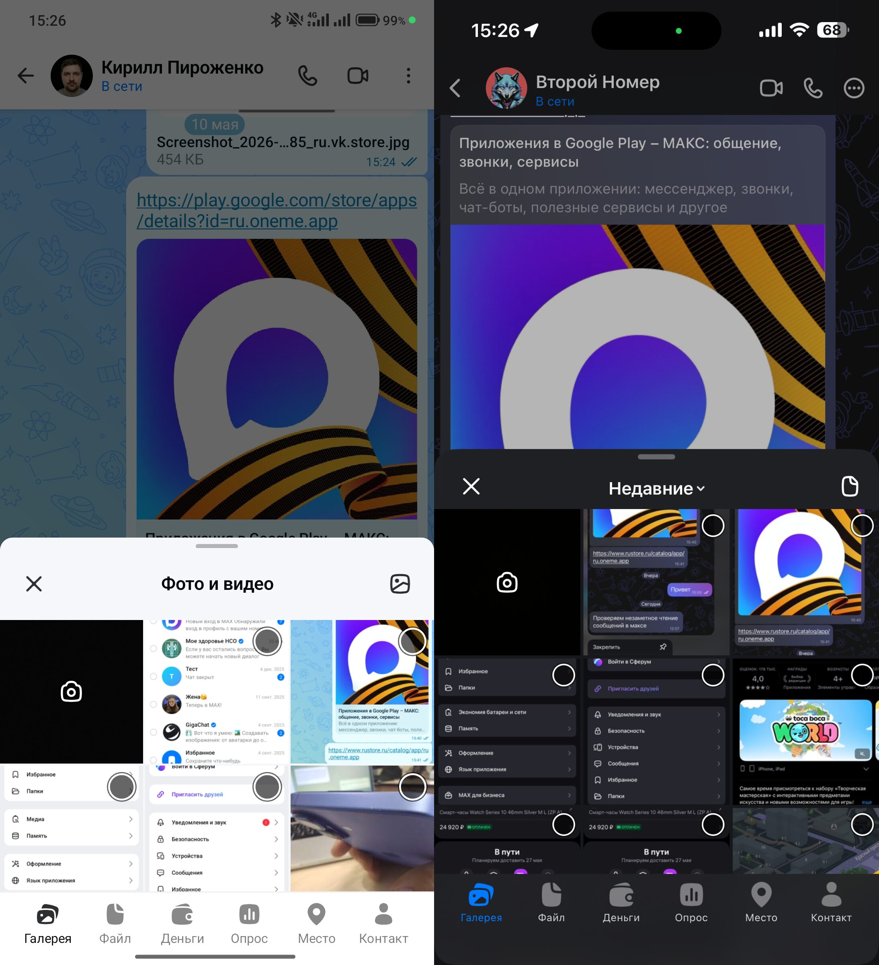Open the three-dot menu in Кирилл Пироженко chat
Screen dimensions: 879x965
[x=408, y=76]
